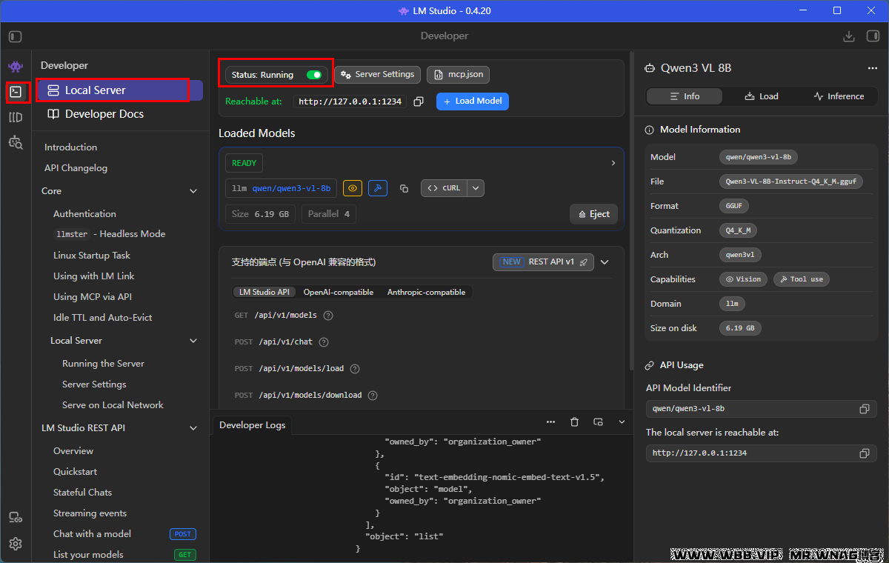889x563 pixels.
Task: Select the Info tab in the model panel
Action: tap(685, 96)
